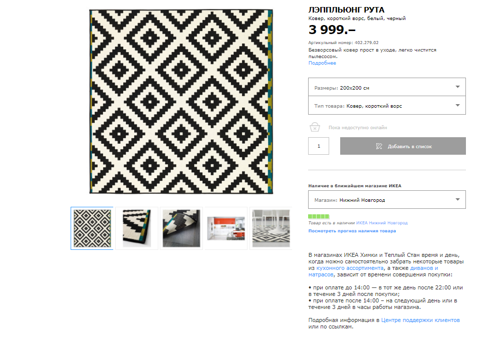Select the rug corner close-up thumbnail
Viewport: 497px width, 342px height.
(x=137, y=228)
